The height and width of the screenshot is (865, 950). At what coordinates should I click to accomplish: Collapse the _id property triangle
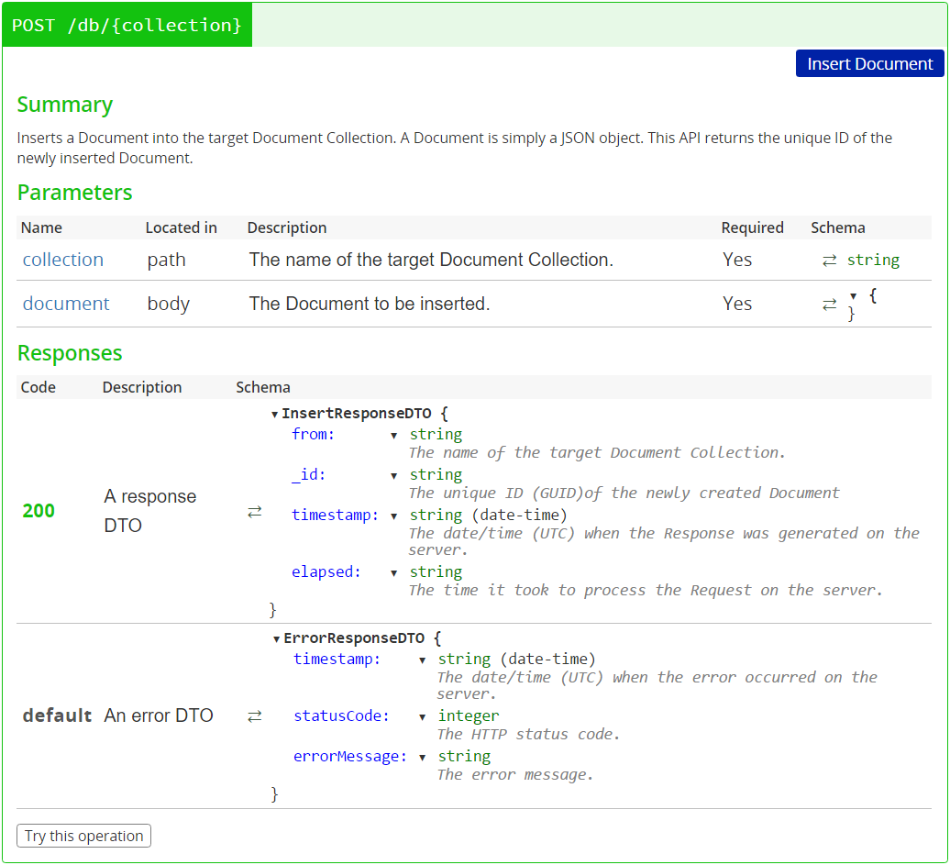coord(393,476)
